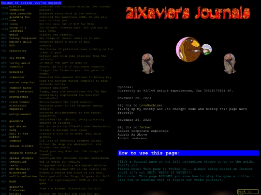Open the Widowmaker journal

tap(18, 173)
